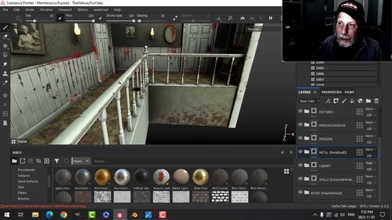
Task: Select the Projection tool
Action: tap(5, 46)
